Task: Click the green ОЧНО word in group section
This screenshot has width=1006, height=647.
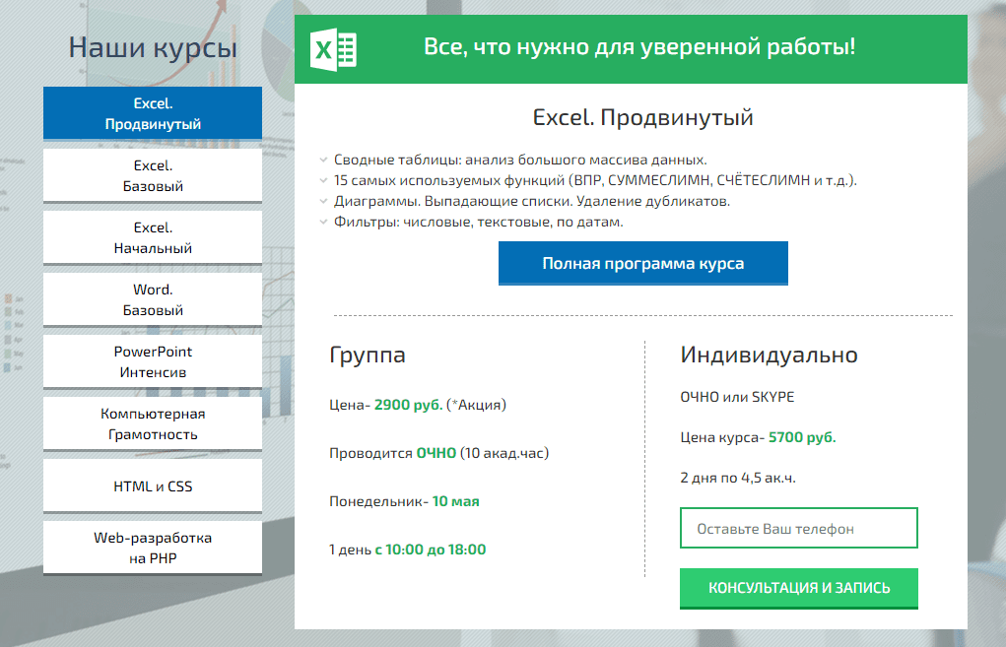Action: 436,453
